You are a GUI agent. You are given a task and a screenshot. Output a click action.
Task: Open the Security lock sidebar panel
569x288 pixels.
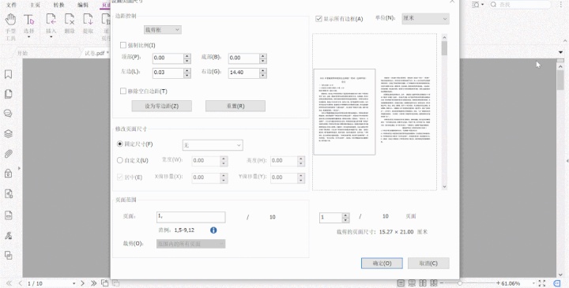click(x=8, y=174)
